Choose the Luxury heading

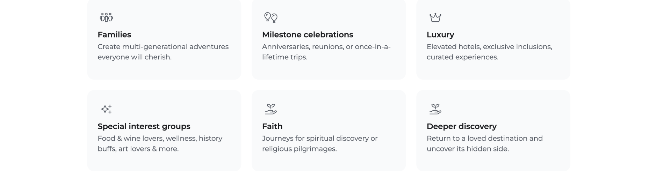[x=440, y=35]
